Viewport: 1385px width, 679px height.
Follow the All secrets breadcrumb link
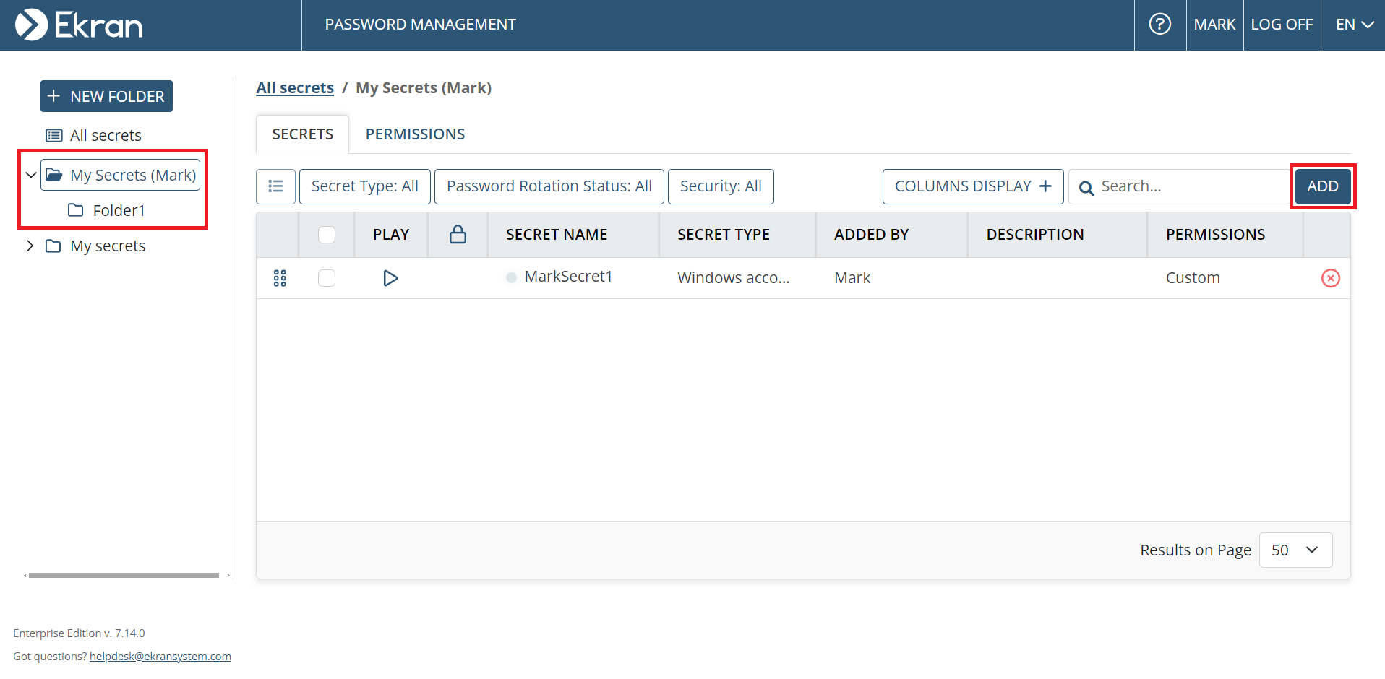[295, 88]
